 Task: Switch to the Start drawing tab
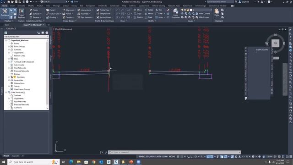click(6, 25)
